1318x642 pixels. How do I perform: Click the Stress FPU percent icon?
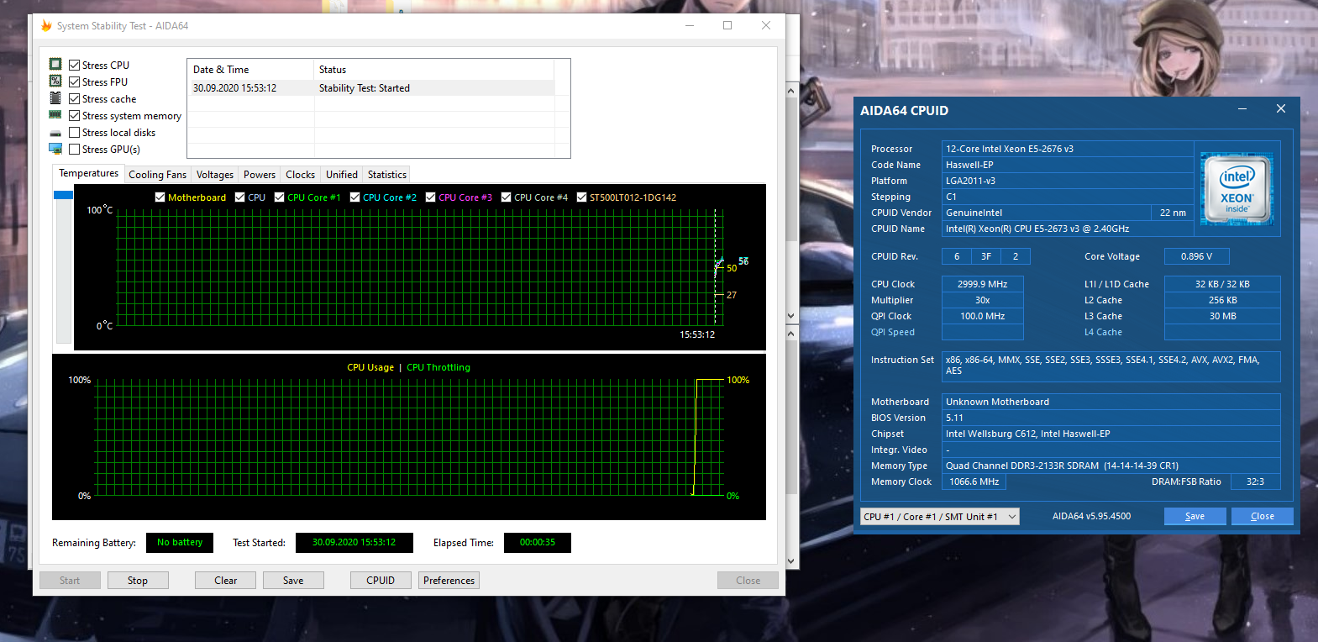point(55,82)
